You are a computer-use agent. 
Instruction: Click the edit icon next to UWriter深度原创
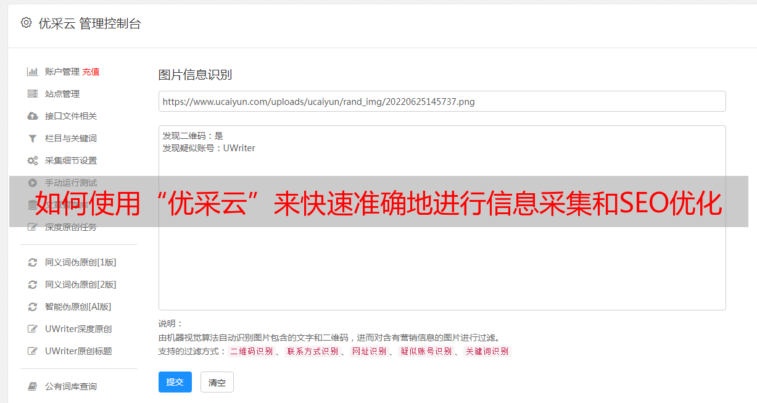33,329
